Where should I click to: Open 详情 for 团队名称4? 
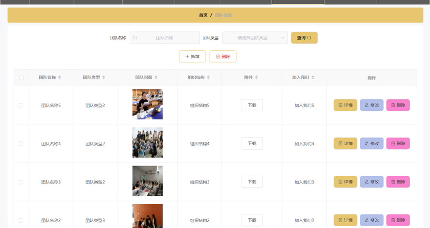point(345,144)
